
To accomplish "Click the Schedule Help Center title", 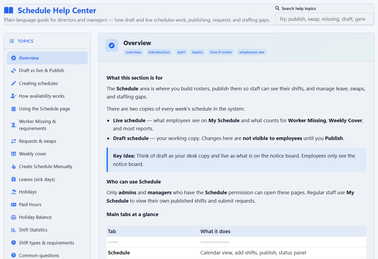I will click(57, 11).
